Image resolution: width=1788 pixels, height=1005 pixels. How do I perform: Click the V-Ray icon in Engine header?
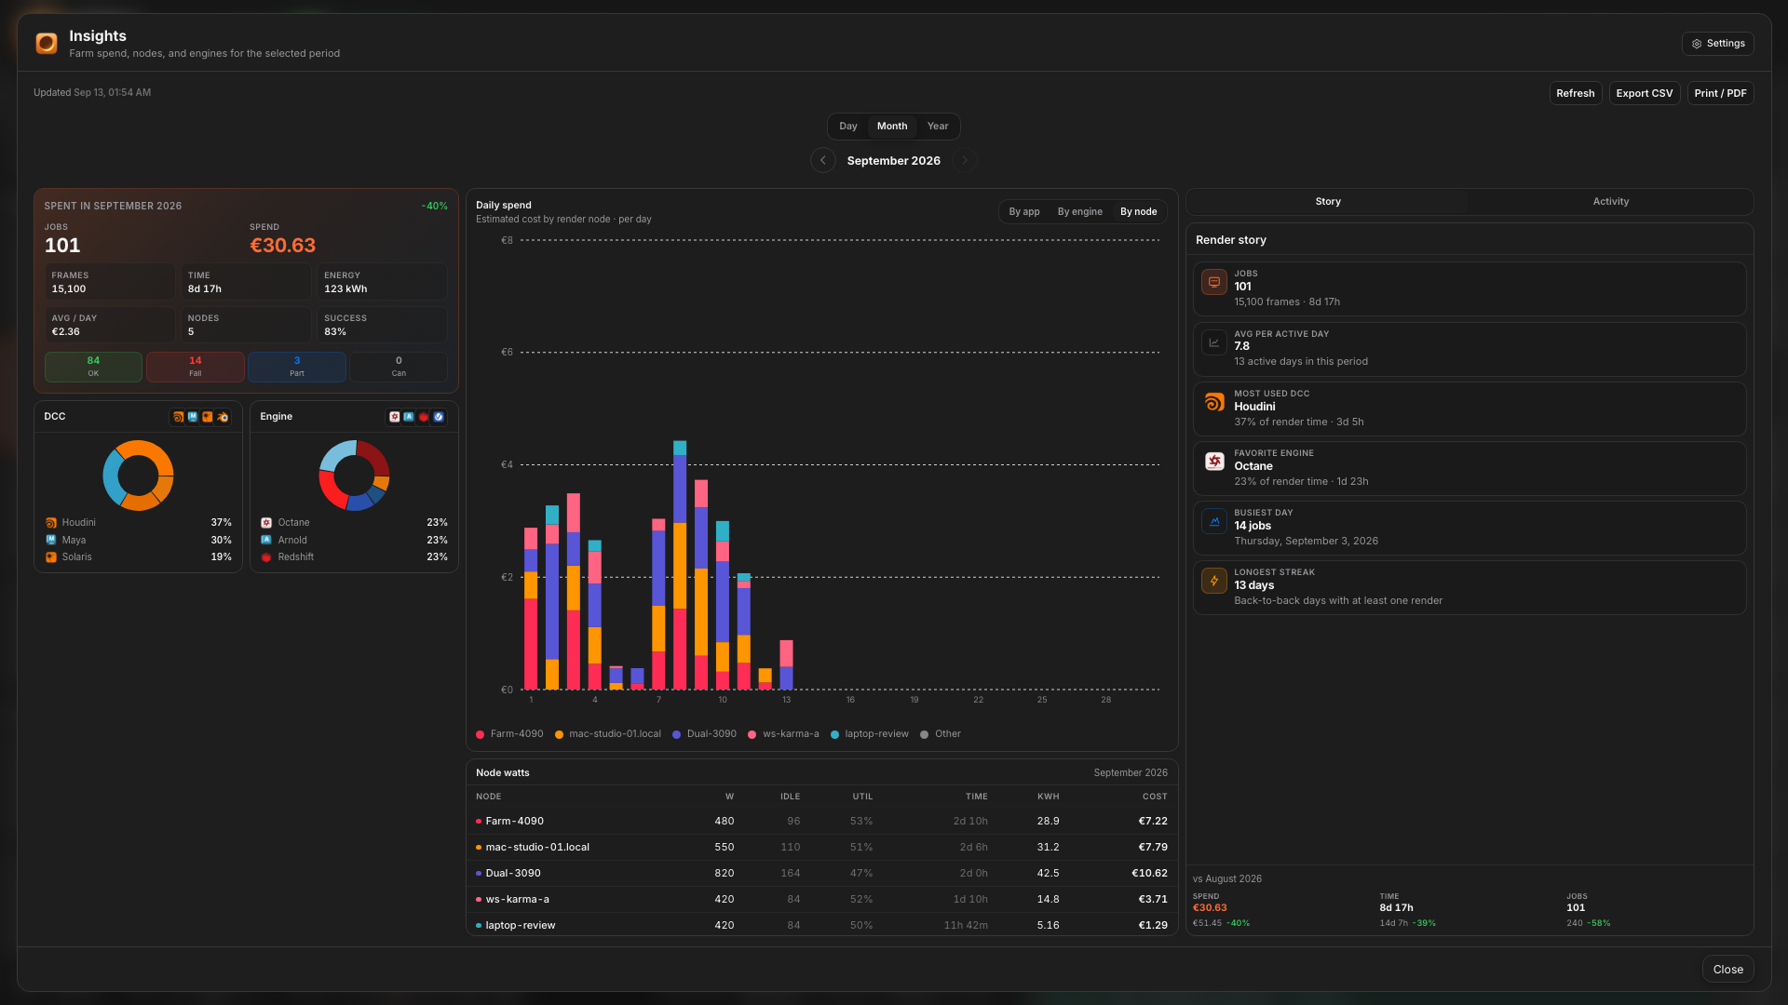pyautogui.click(x=439, y=417)
